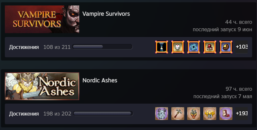Open the golden crown 10 achievement icon

(x=209, y=114)
